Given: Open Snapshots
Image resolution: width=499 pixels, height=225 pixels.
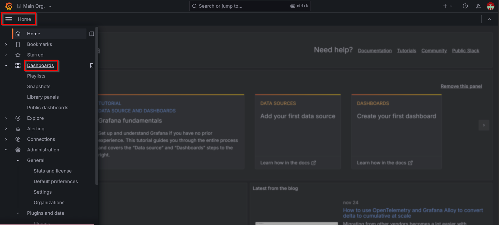Looking at the screenshot, I should (39, 87).
